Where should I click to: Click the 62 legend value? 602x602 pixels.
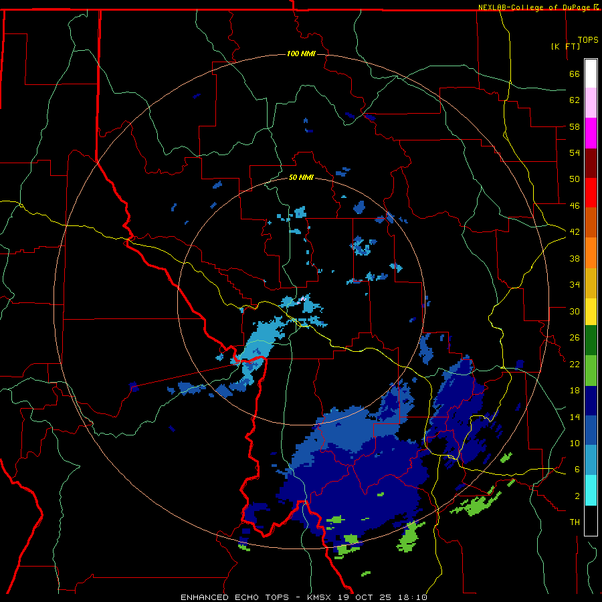(575, 100)
